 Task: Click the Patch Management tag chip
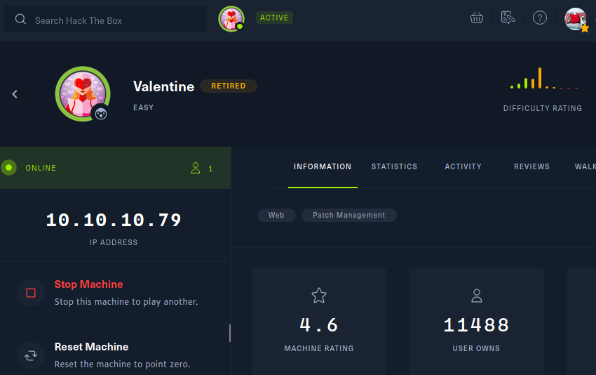[x=349, y=215]
